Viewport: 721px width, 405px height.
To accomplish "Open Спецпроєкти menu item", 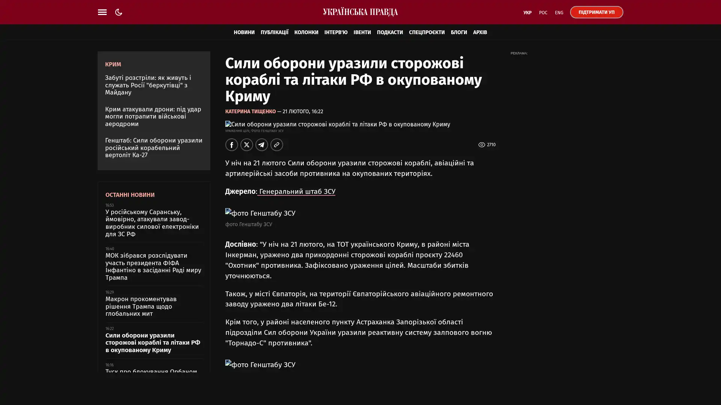I will [426, 32].
